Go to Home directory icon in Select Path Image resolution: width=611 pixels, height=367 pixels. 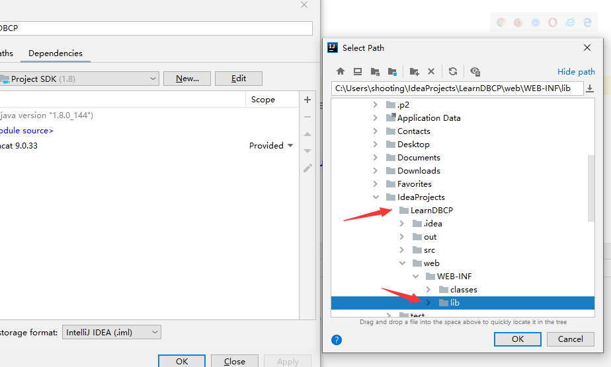[x=341, y=71]
